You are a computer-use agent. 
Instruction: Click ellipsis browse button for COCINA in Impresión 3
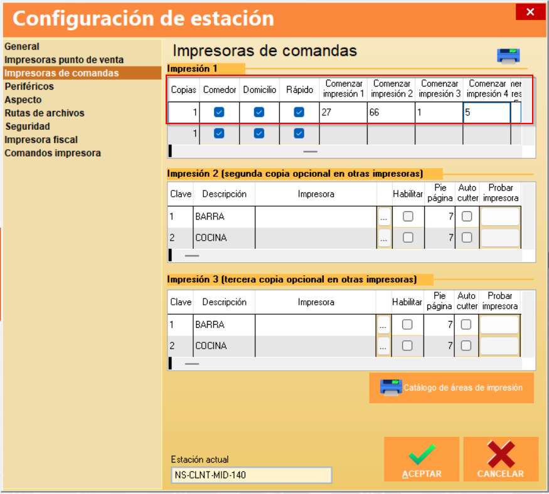(x=383, y=346)
